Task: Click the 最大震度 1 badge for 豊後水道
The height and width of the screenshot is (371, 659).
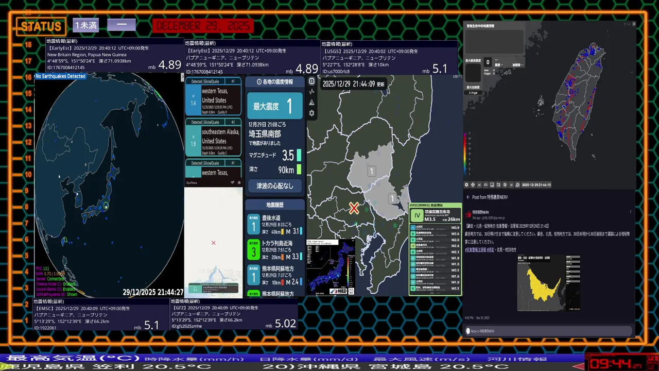Action: [x=253, y=225]
